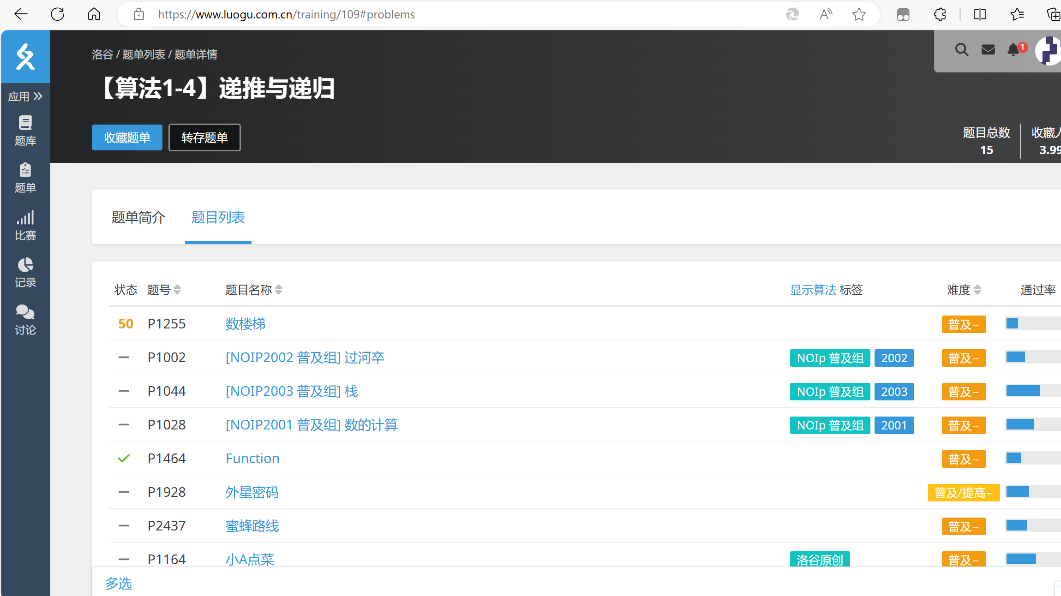
Task: Toggle 显示算法 tag display
Action: tap(813, 290)
